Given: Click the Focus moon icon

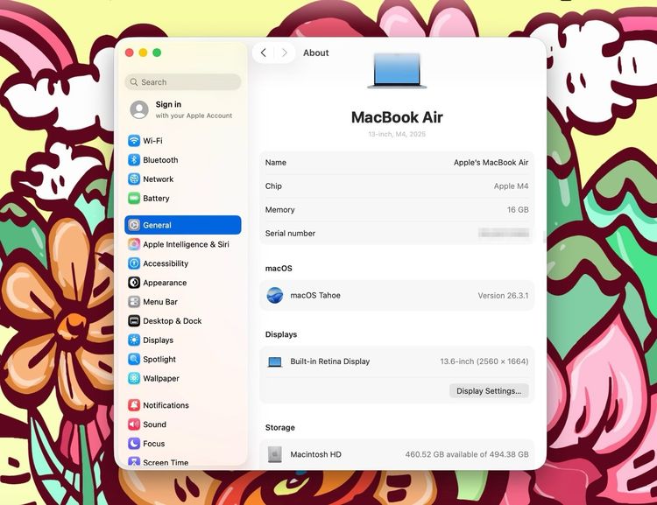Looking at the screenshot, I should tap(134, 444).
